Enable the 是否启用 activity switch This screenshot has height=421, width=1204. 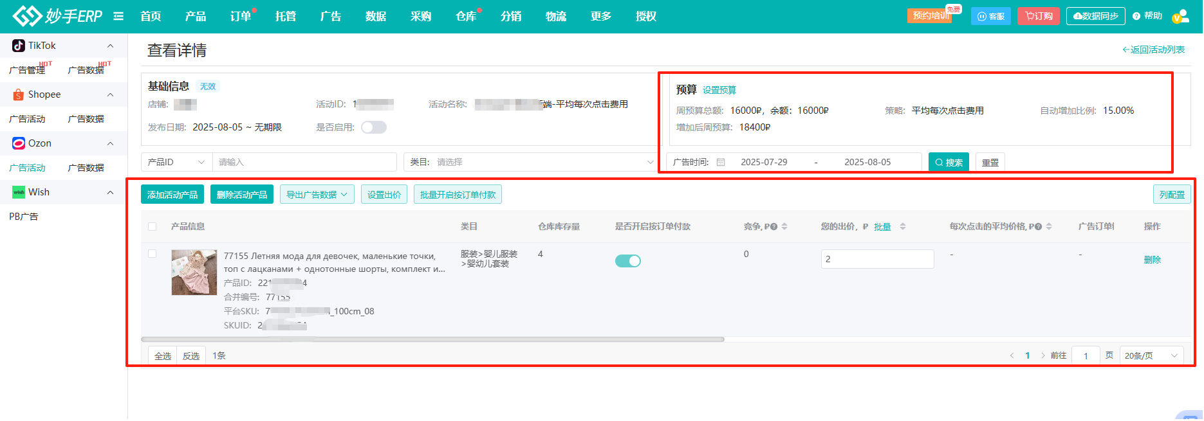(373, 127)
